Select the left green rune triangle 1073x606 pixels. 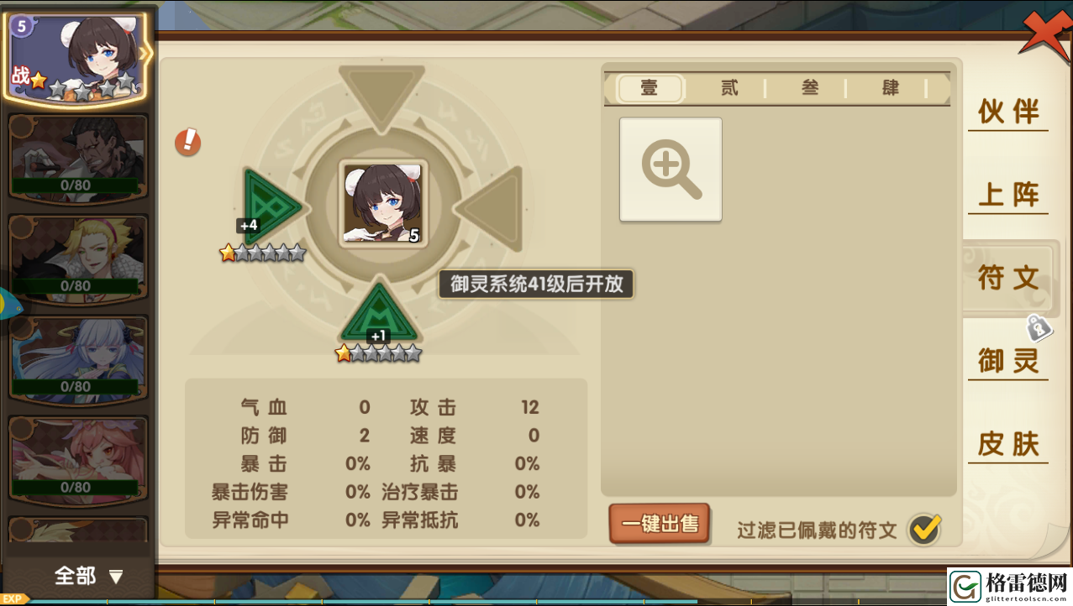270,206
